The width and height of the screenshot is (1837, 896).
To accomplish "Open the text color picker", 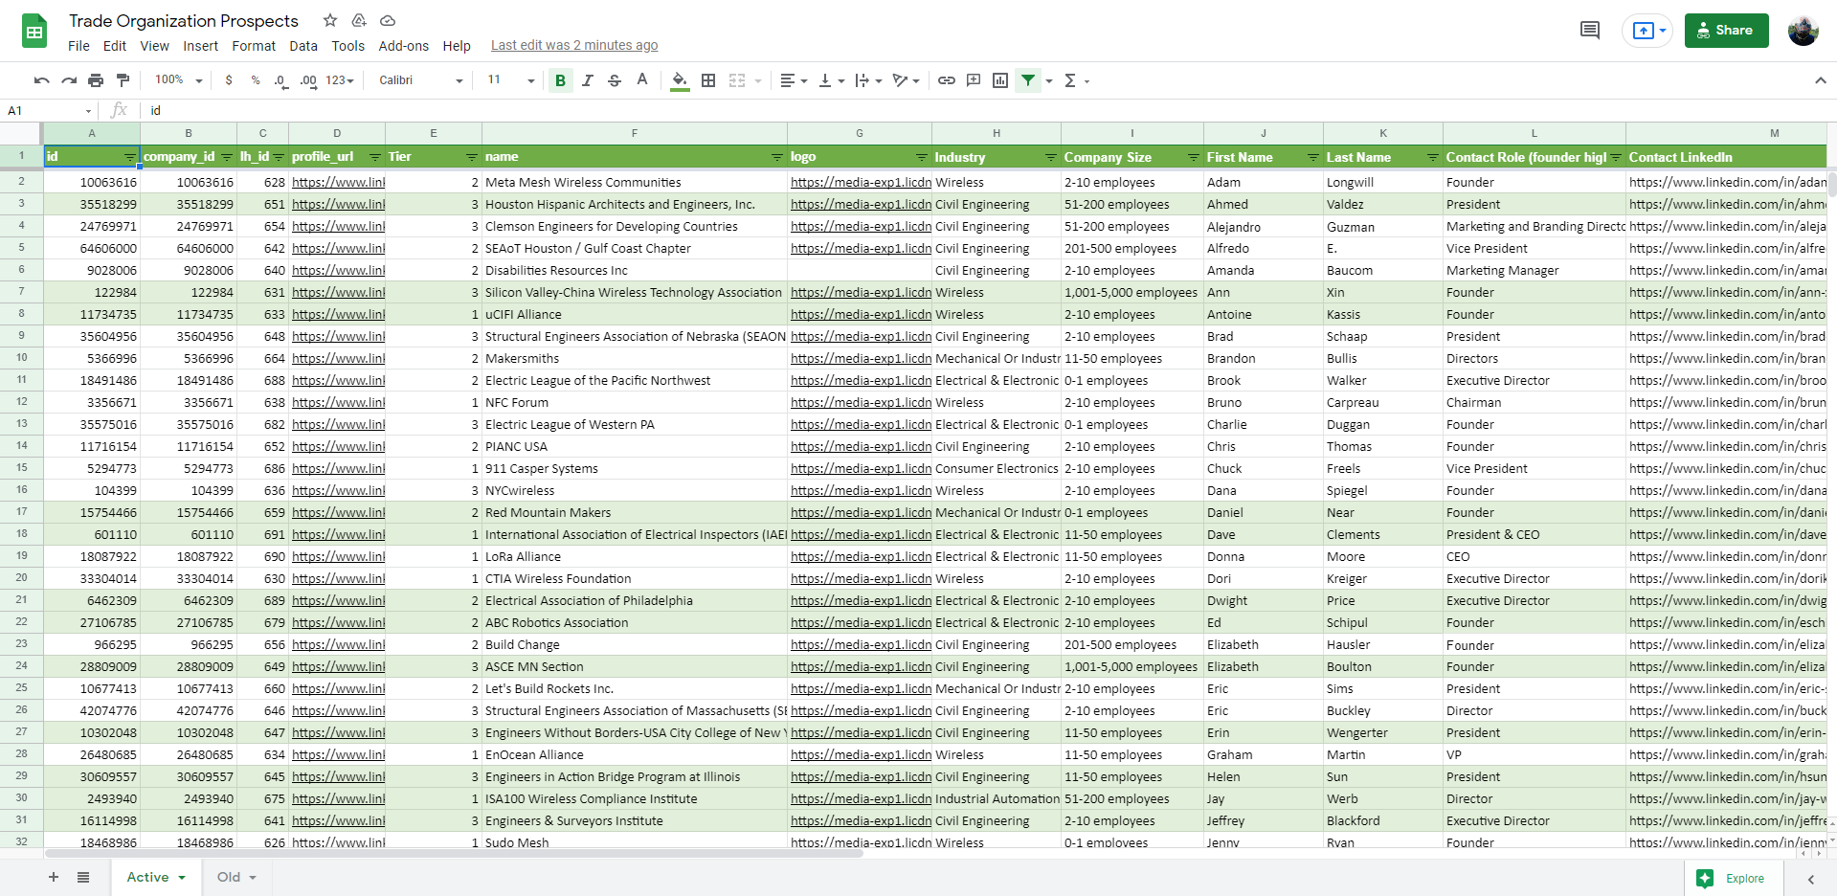I will (x=642, y=80).
